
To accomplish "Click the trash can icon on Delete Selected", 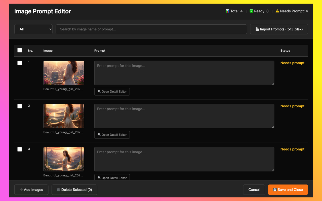I will click(58, 190).
